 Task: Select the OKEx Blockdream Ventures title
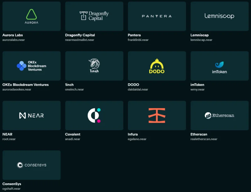[x=25, y=85]
